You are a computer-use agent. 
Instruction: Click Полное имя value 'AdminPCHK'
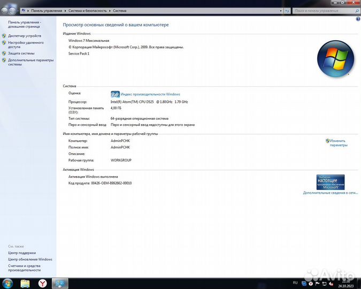coord(120,147)
